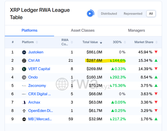Click the $63.0M total value cell
This screenshot has width=167, height=131.
click(x=96, y=102)
